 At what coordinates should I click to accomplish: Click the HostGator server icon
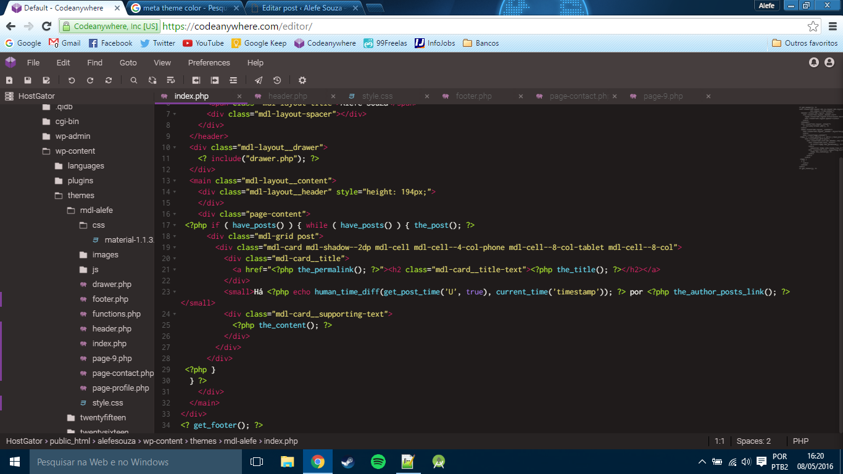[x=9, y=96]
